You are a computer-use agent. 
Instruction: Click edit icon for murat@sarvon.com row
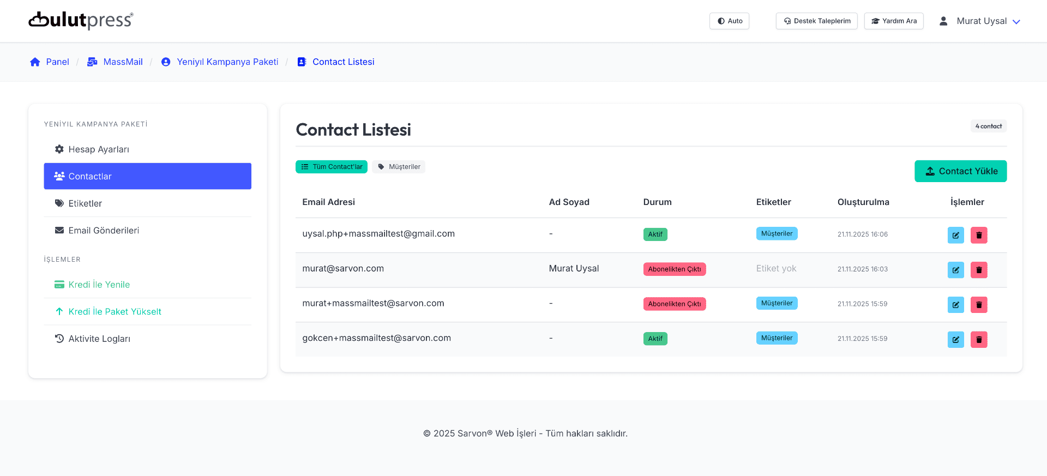point(955,270)
